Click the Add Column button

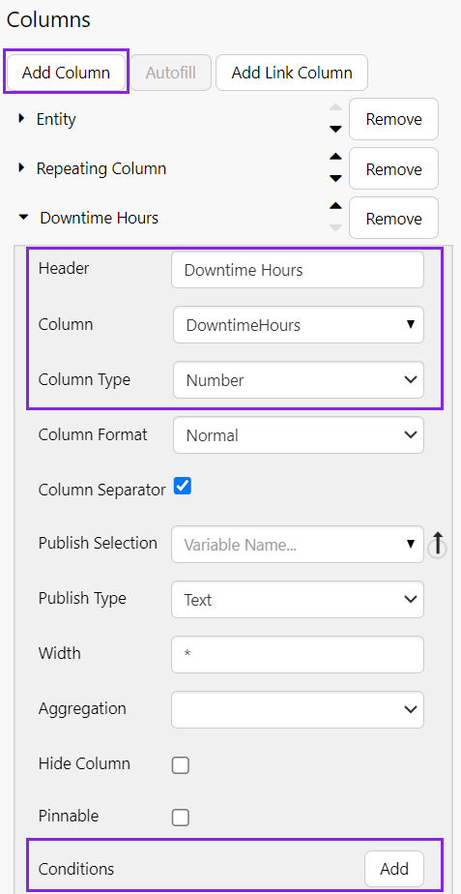66,73
